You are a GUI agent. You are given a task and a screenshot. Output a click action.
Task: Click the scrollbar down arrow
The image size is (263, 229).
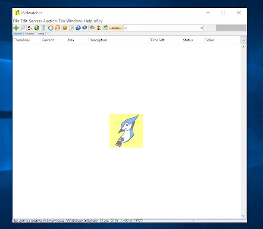click(243, 216)
